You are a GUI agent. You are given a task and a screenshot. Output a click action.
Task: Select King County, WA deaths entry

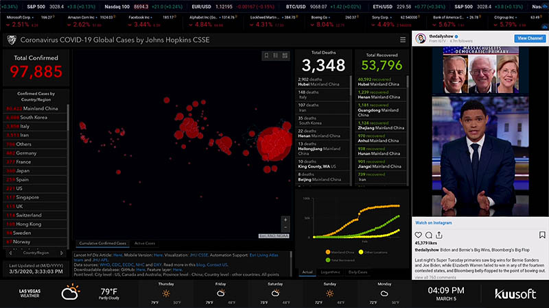[x=323, y=164]
